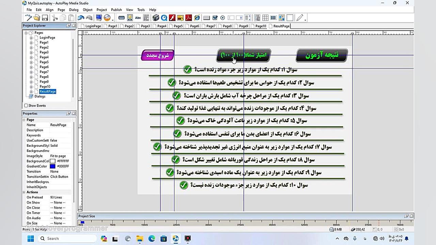Save the project with the floppy icon
Screen dimensions: 436x245
tap(45, 18)
